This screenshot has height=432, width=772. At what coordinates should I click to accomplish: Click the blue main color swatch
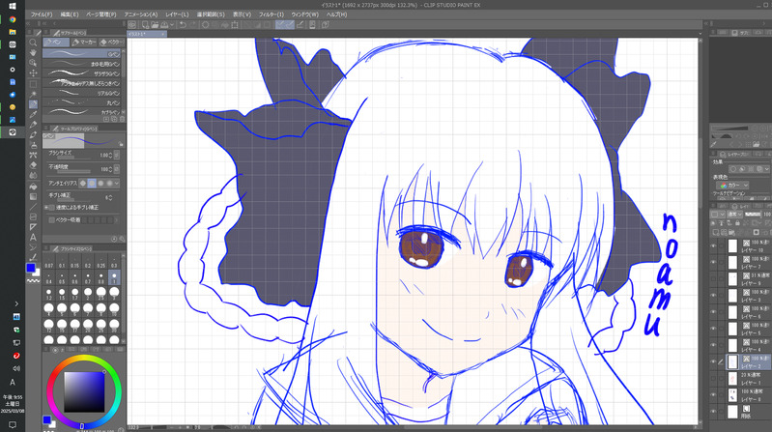tap(31, 268)
